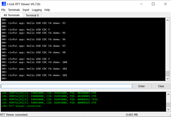Open the Logging menu
Viewport: 171px width, 117px height.
(x=37, y=10)
